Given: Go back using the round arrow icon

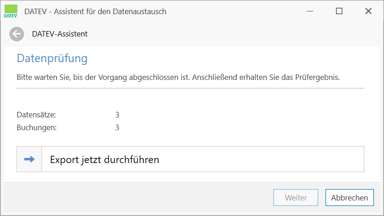Looking at the screenshot, I should coord(17,34).
